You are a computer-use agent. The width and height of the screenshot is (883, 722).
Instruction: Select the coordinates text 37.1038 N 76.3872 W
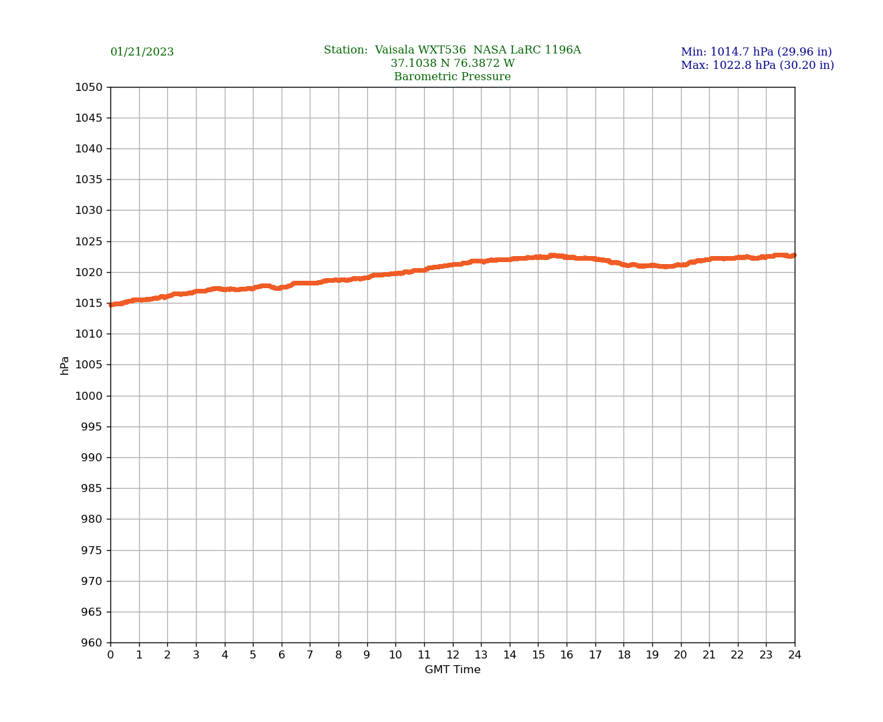tap(452, 64)
